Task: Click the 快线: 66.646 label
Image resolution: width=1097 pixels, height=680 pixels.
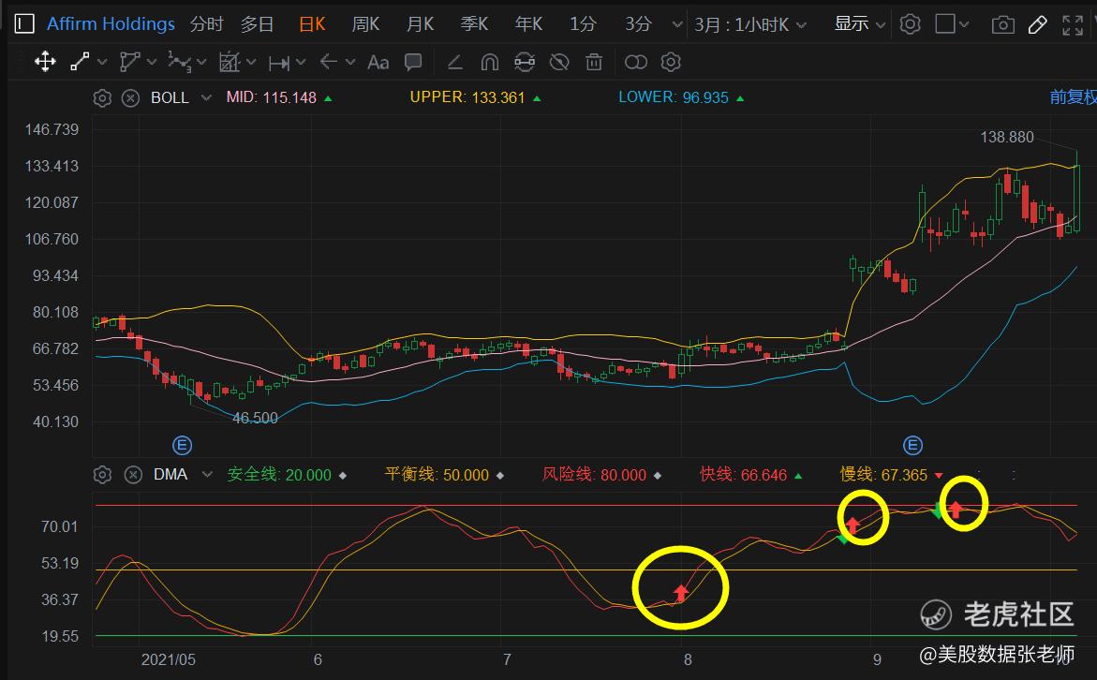Action: (743, 475)
